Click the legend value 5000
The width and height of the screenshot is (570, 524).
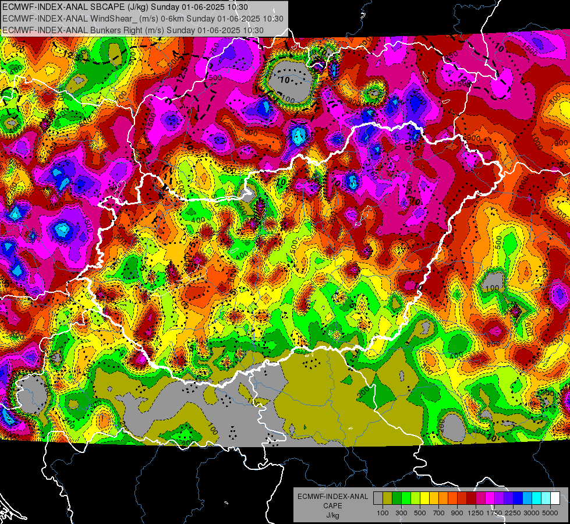(x=550, y=513)
